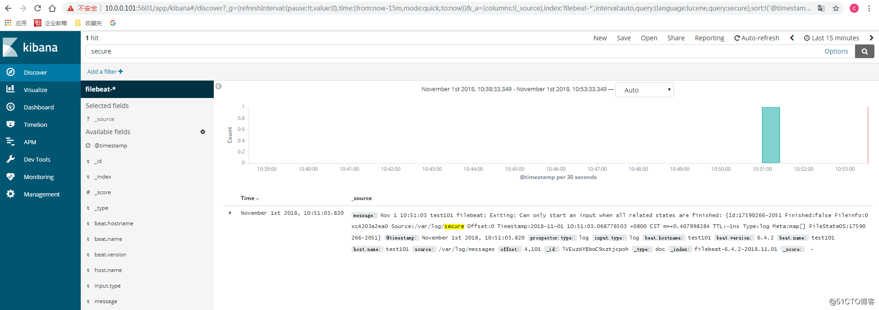Open query Options link
Screen dimensions: 879x310
[x=836, y=51]
